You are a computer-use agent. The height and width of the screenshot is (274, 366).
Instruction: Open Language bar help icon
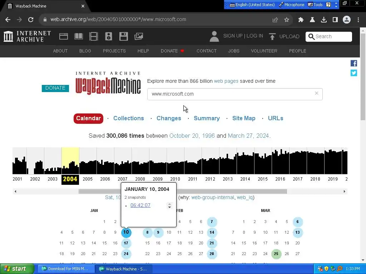click(x=328, y=5)
